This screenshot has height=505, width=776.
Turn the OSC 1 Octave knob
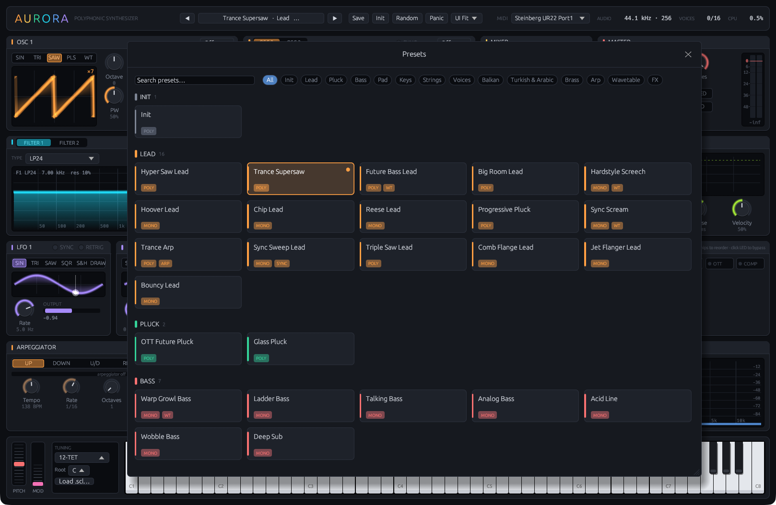click(114, 62)
